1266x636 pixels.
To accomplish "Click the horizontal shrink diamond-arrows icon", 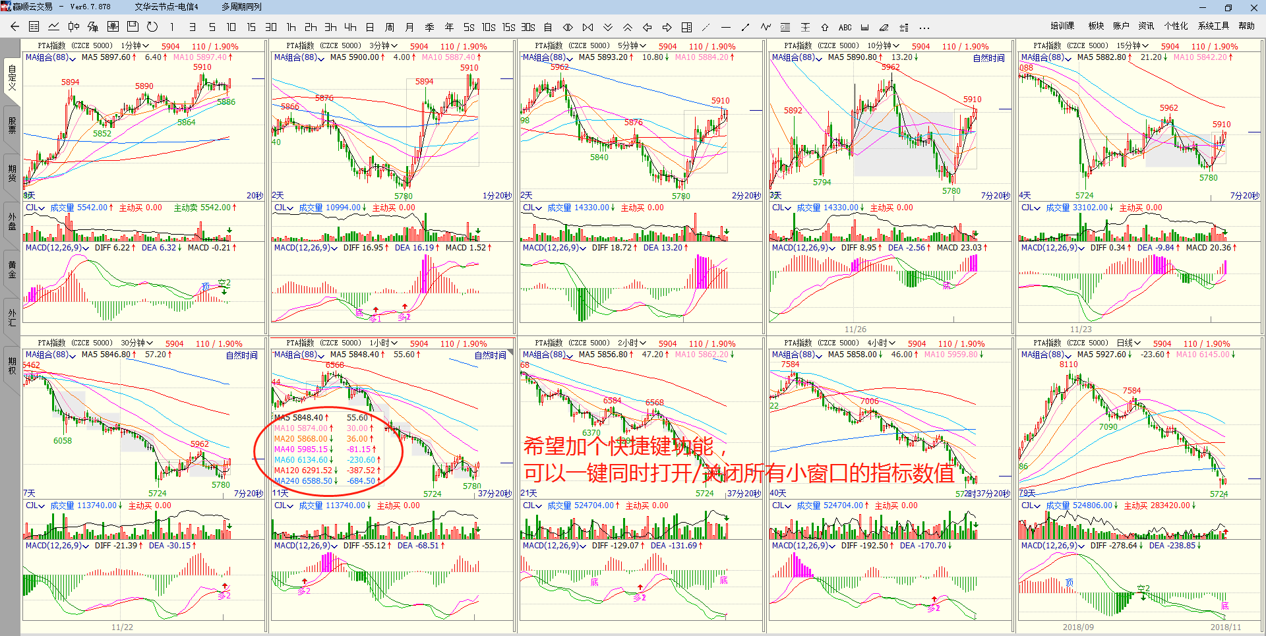I will tap(568, 27).
